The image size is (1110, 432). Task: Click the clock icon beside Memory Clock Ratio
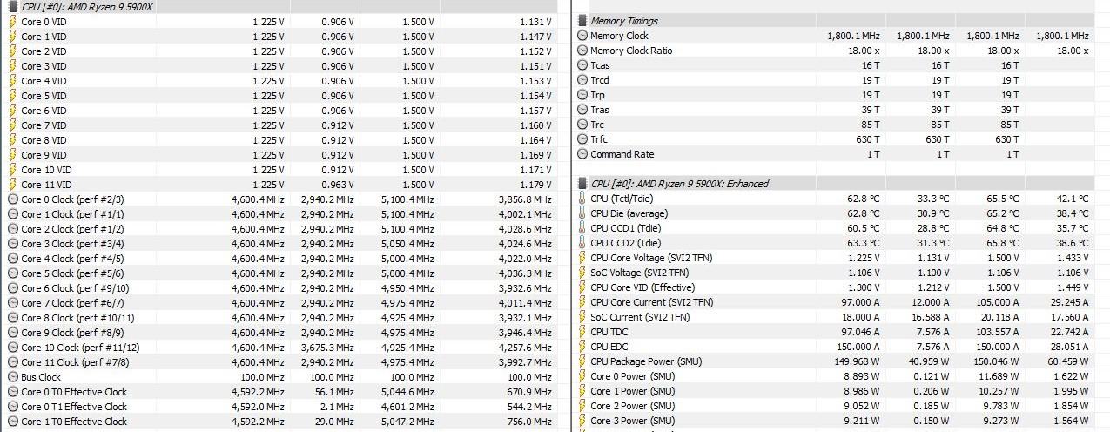pos(582,51)
